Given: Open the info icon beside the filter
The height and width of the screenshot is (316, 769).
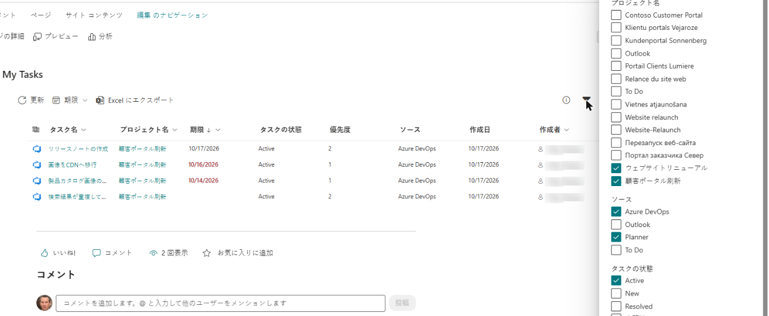Looking at the screenshot, I should [566, 100].
